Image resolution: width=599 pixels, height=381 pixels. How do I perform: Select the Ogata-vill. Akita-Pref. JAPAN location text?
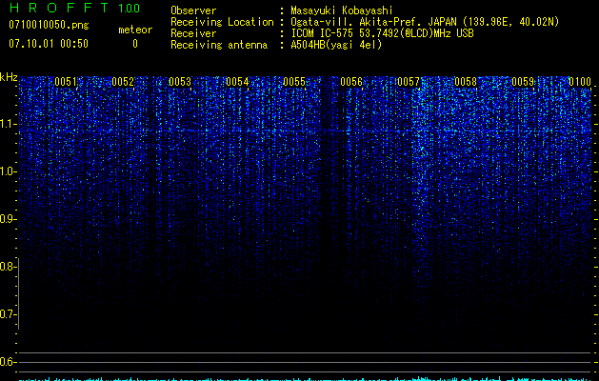[x=425, y=22]
